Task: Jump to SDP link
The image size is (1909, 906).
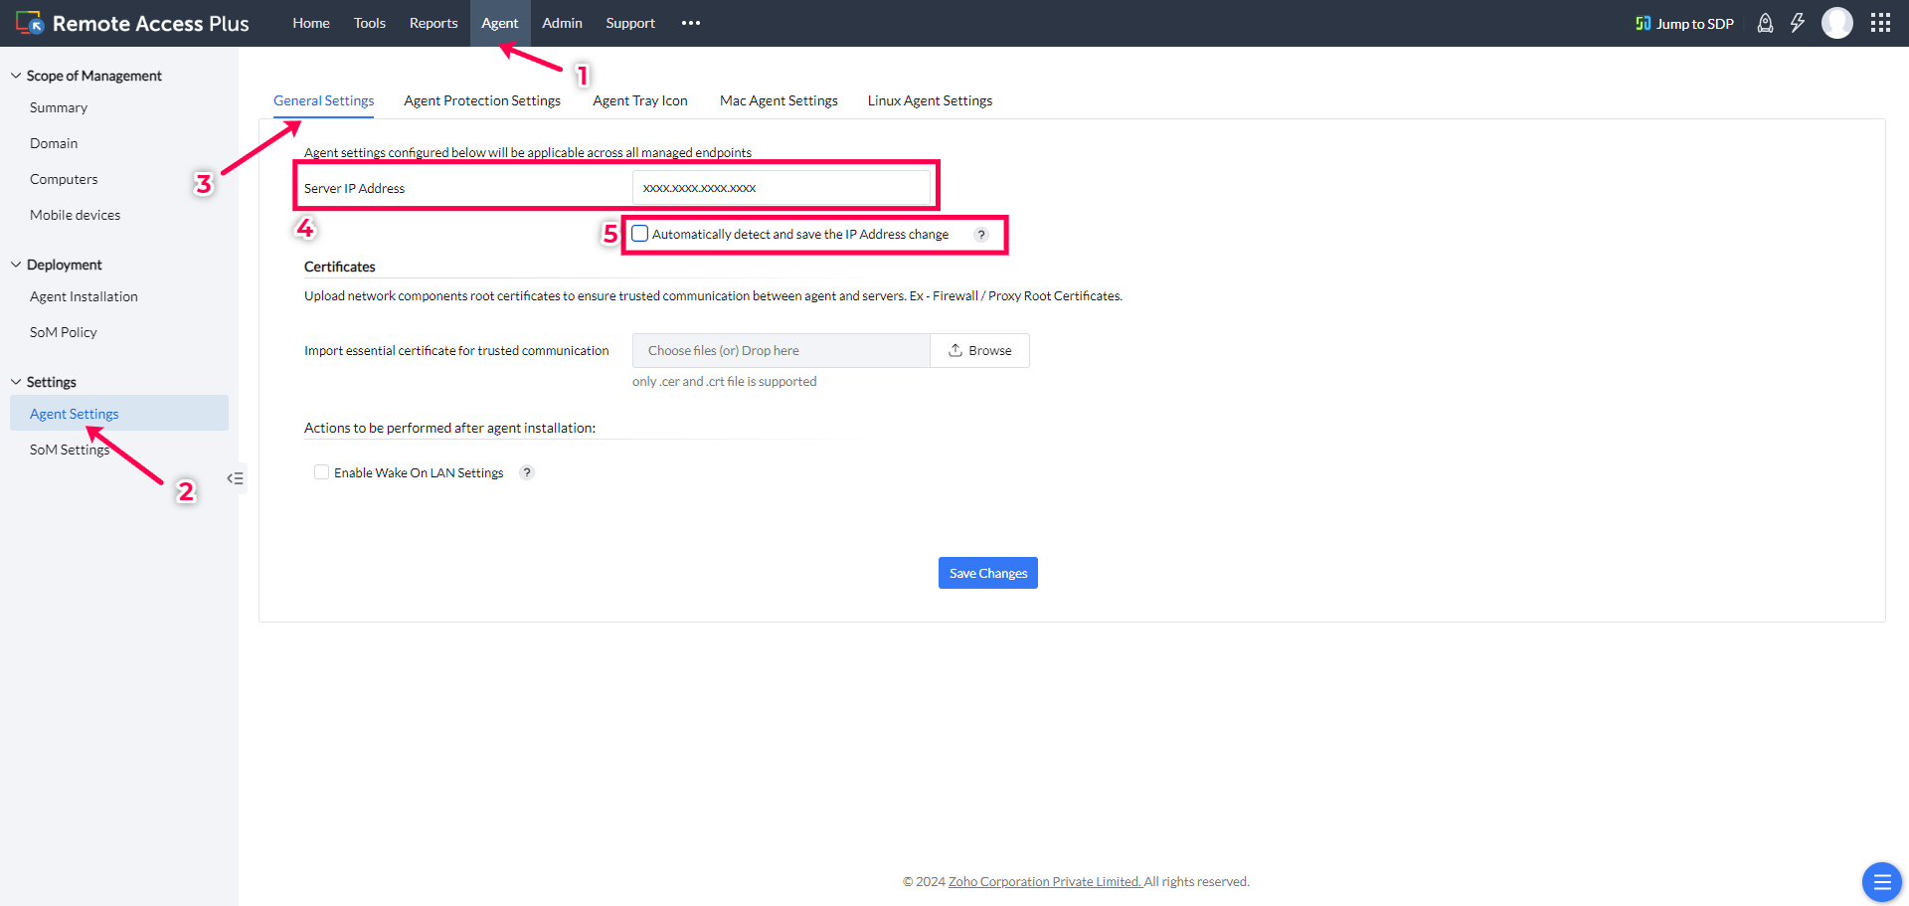Action: click(1695, 24)
